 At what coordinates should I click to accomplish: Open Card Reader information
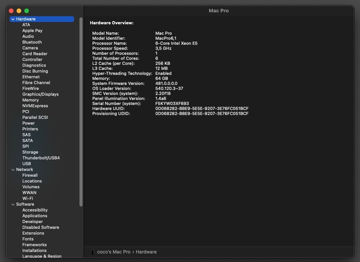[35, 54]
